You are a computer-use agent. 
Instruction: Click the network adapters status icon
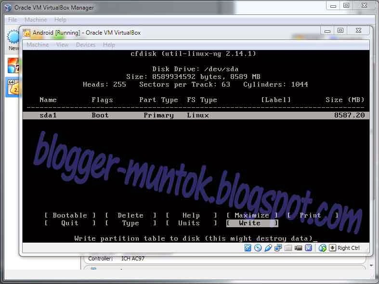pyautogui.click(x=278, y=248)
